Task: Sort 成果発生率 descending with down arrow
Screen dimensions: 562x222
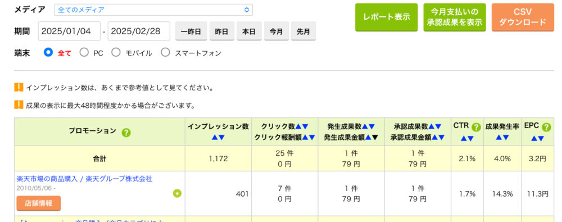Action: click(x=505, y=137)
